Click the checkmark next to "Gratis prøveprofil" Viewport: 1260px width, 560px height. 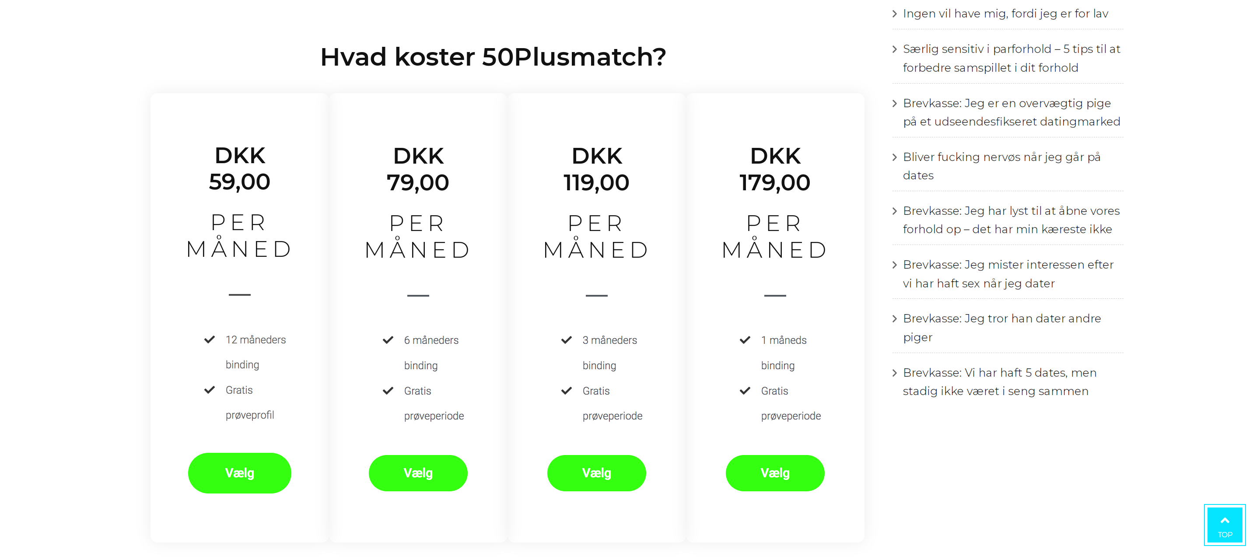point(210,390)
